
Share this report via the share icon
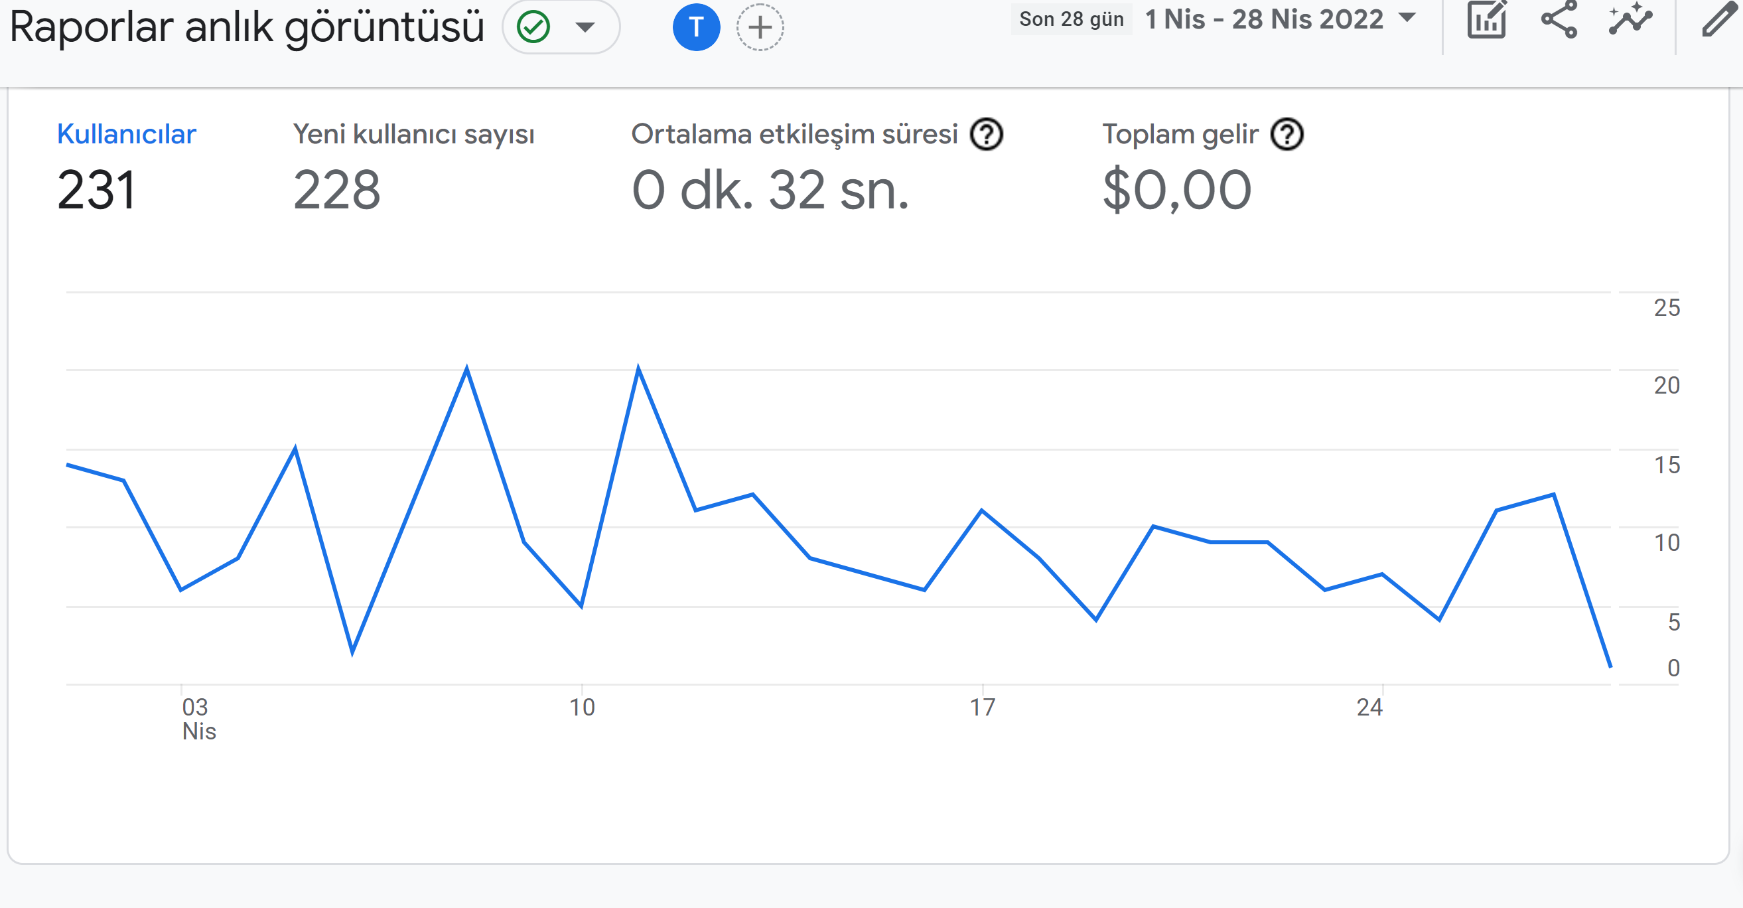(1559, 20)
